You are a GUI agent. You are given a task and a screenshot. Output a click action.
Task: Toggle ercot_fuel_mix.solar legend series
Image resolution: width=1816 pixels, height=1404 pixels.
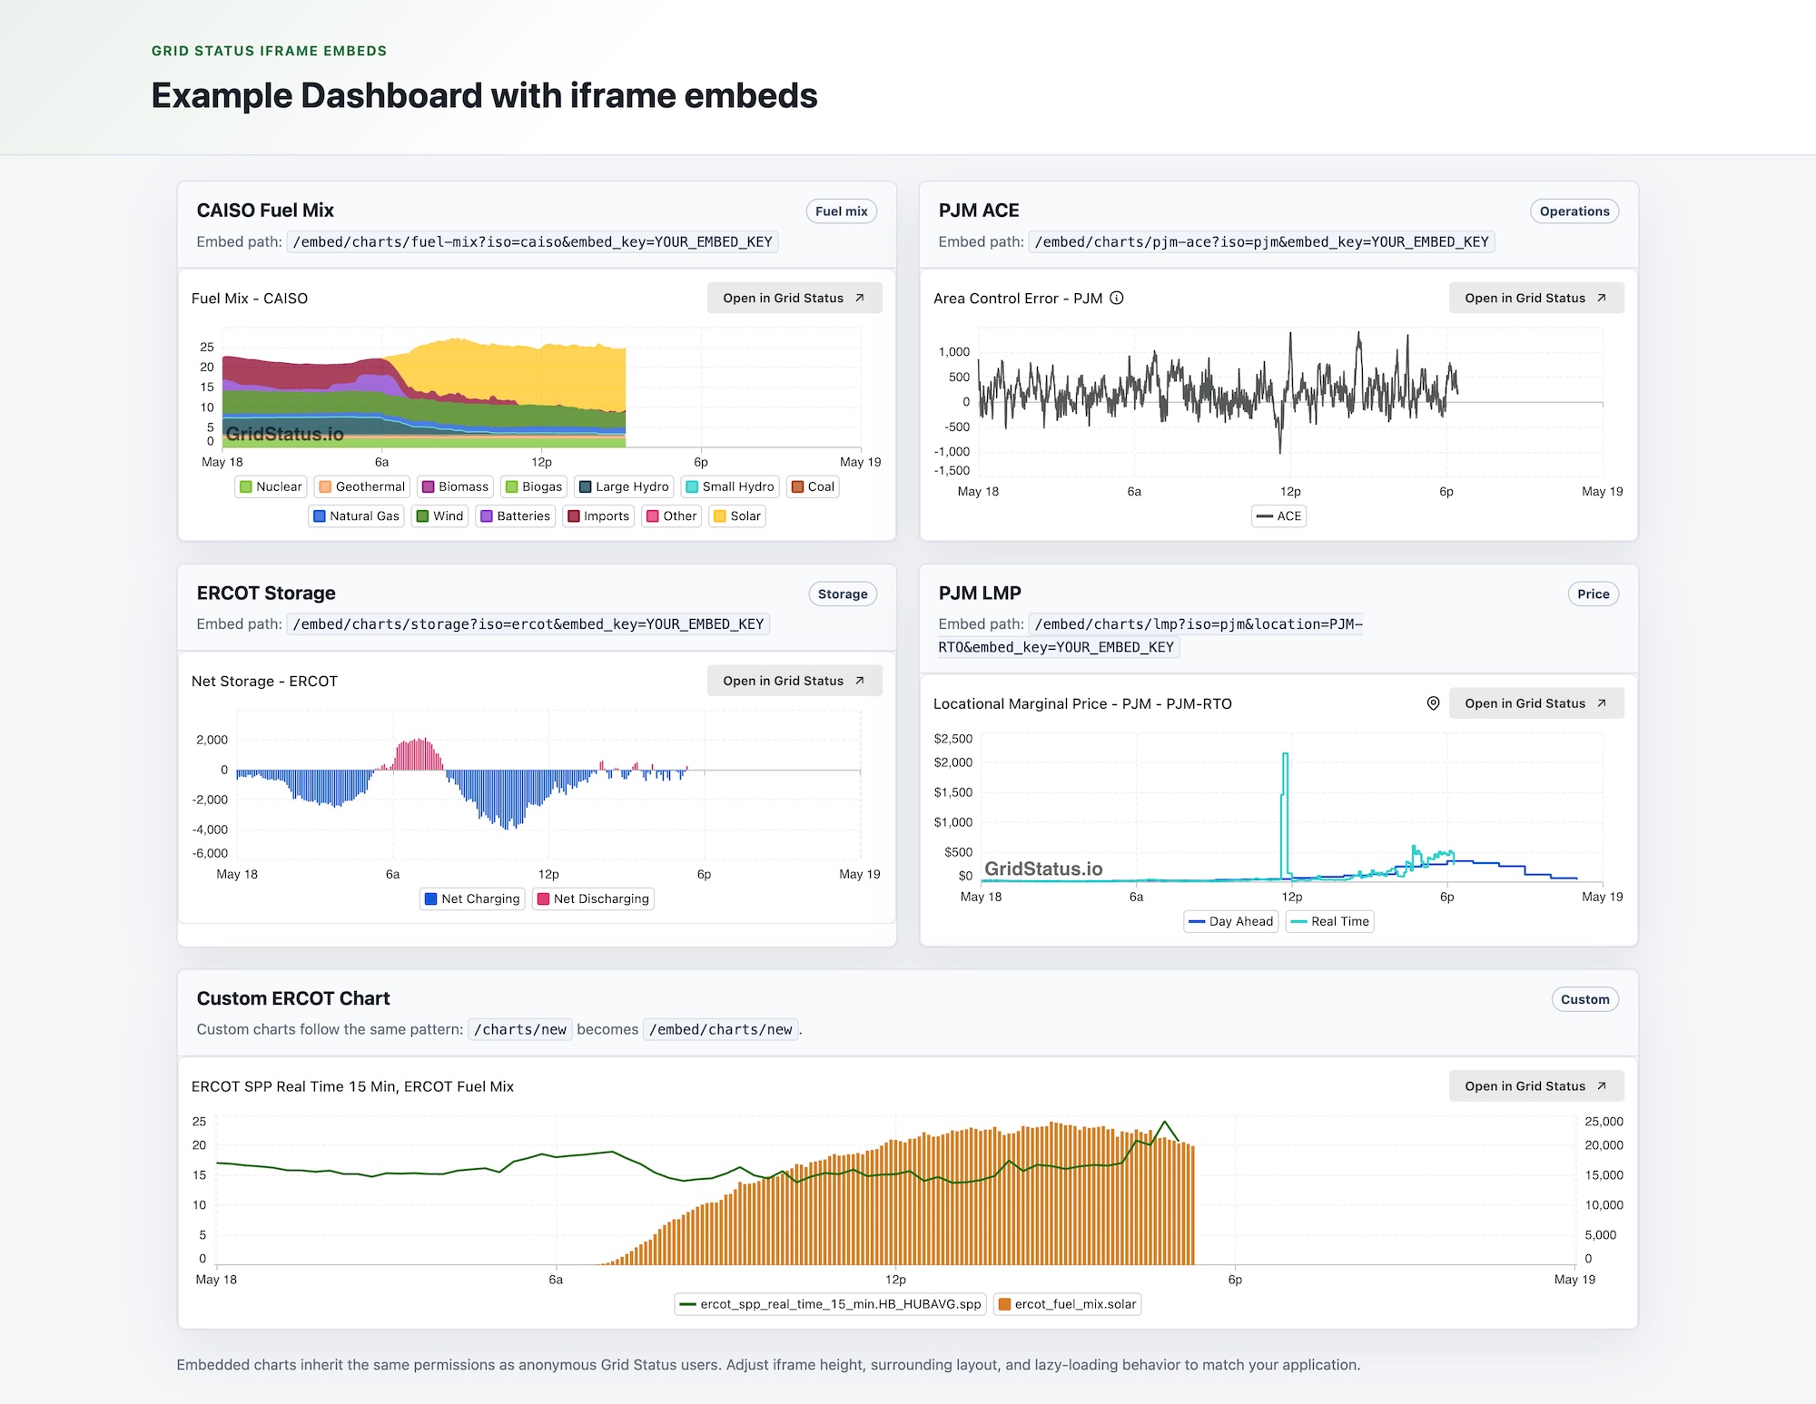1067,1304
